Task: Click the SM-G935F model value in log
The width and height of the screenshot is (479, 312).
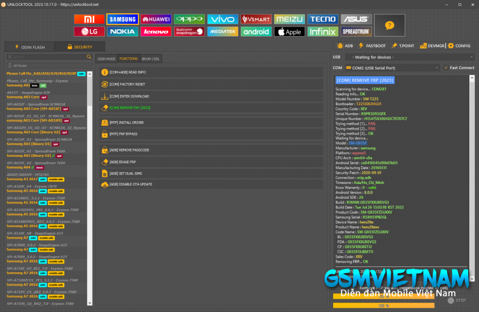Action: (x=358, y=143)
